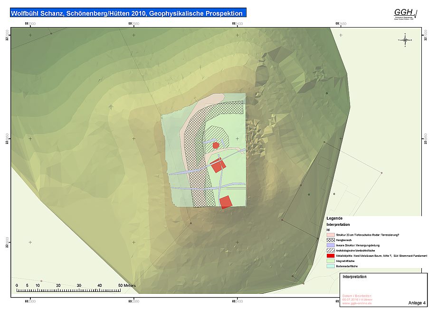The image size is (437, 309).
Task: Click the small red hexagon metal object
Action: [x=215, y=145]
